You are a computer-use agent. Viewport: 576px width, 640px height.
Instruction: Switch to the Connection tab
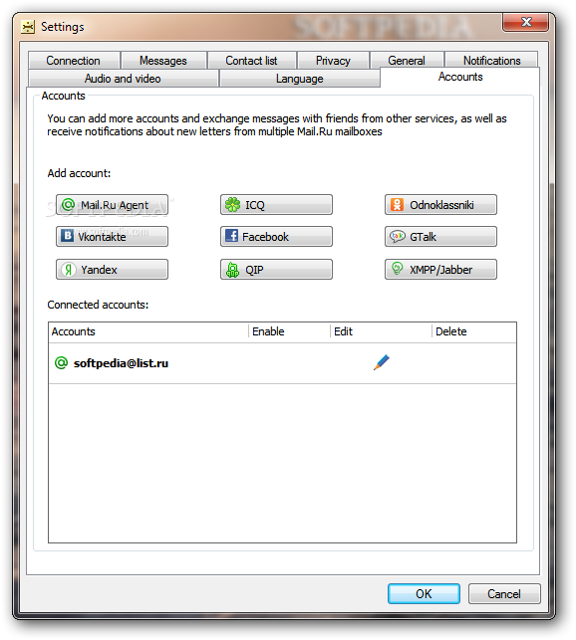click(73, 61)
